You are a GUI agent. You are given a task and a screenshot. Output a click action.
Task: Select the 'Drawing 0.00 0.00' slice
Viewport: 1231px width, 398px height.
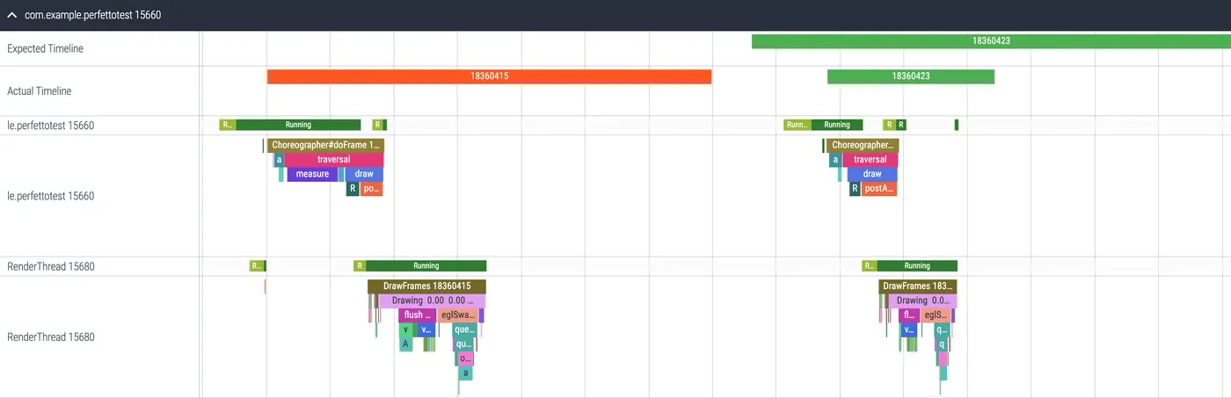(x=432, y=300)
